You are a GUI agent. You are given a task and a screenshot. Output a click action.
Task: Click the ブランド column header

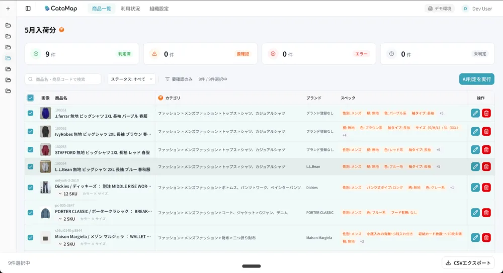tap(313, 98)
